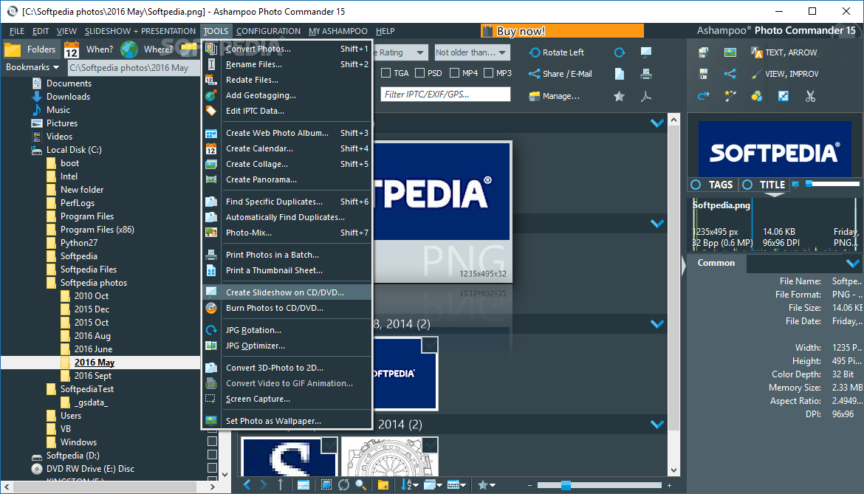
Task: Click the back navigation arrow in bottom toolbar
Action: (247, 484)
